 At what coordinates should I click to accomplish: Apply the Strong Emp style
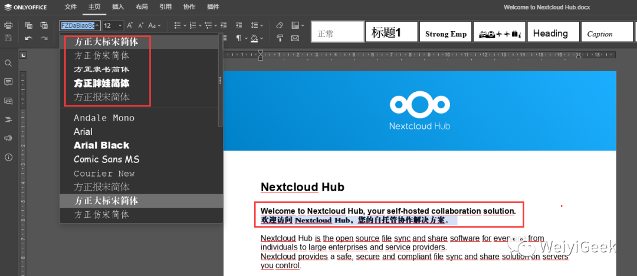coord(446,32)
